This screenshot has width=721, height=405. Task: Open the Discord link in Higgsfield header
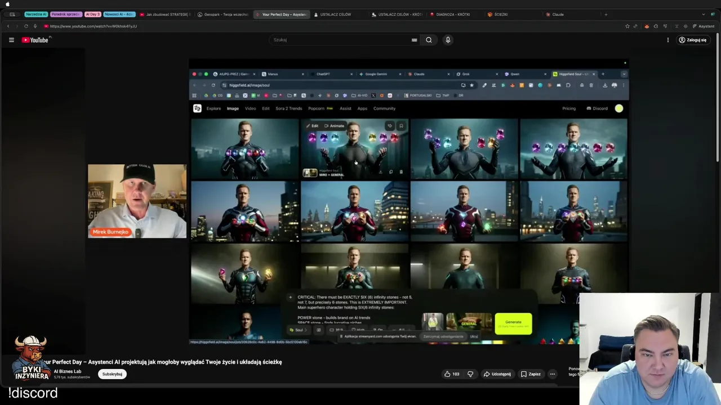click(x=597, y=109)
